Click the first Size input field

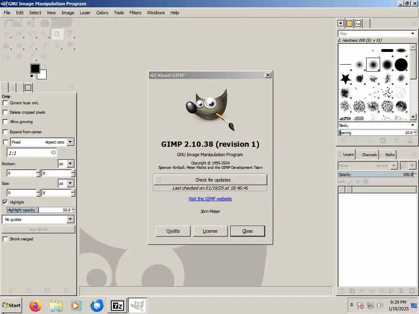tap(22, 193)
